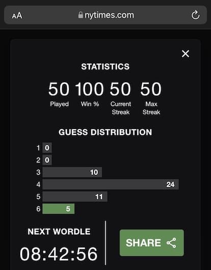Tap the bar showing 24 wins in four guesses
Viewport: 211px width, 270px height.
tap(111, 184)
